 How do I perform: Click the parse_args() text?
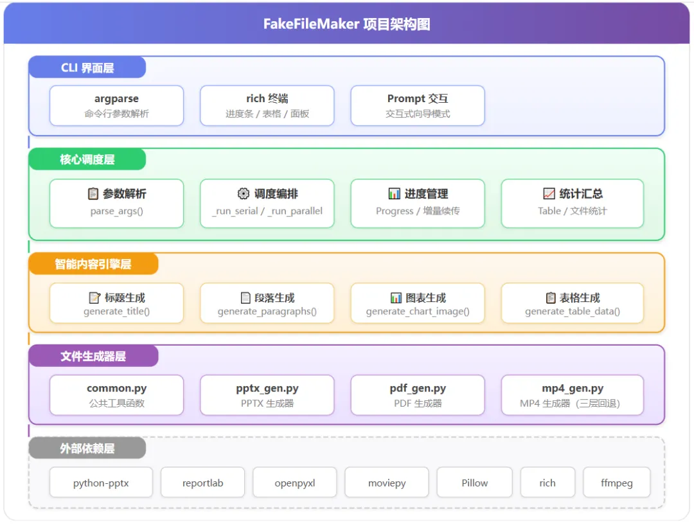[116, 211]
